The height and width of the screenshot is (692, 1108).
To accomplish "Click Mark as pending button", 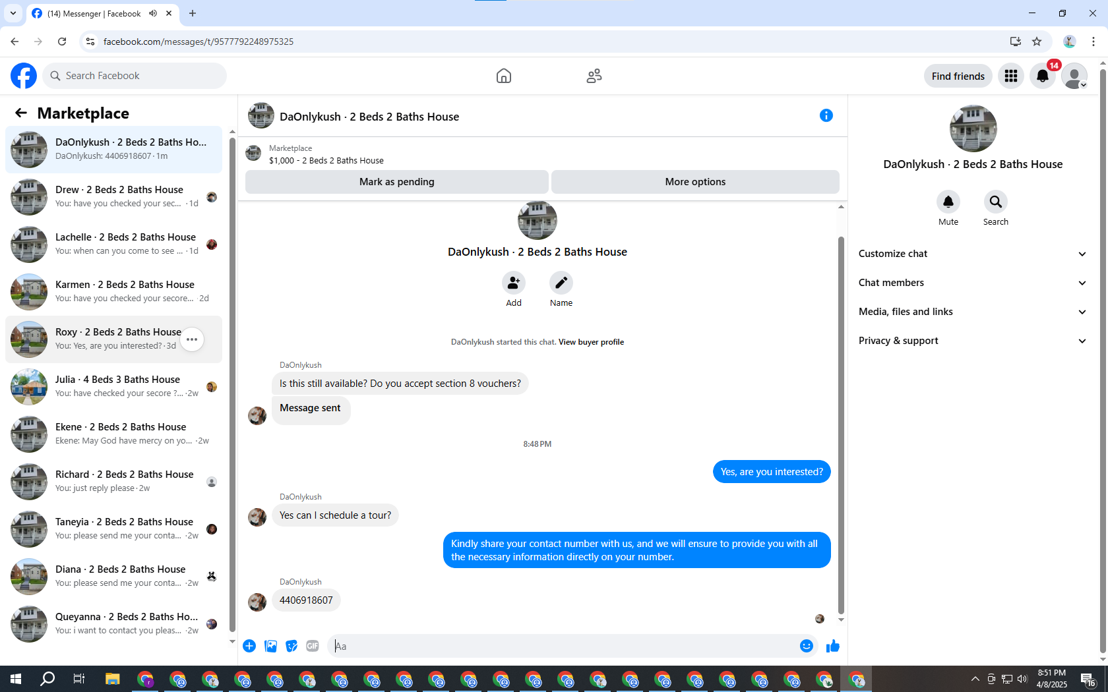I will pyautogui.click(x=396, y=182).
